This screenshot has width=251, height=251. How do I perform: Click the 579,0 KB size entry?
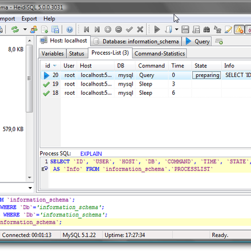click(x=13, y=129)
